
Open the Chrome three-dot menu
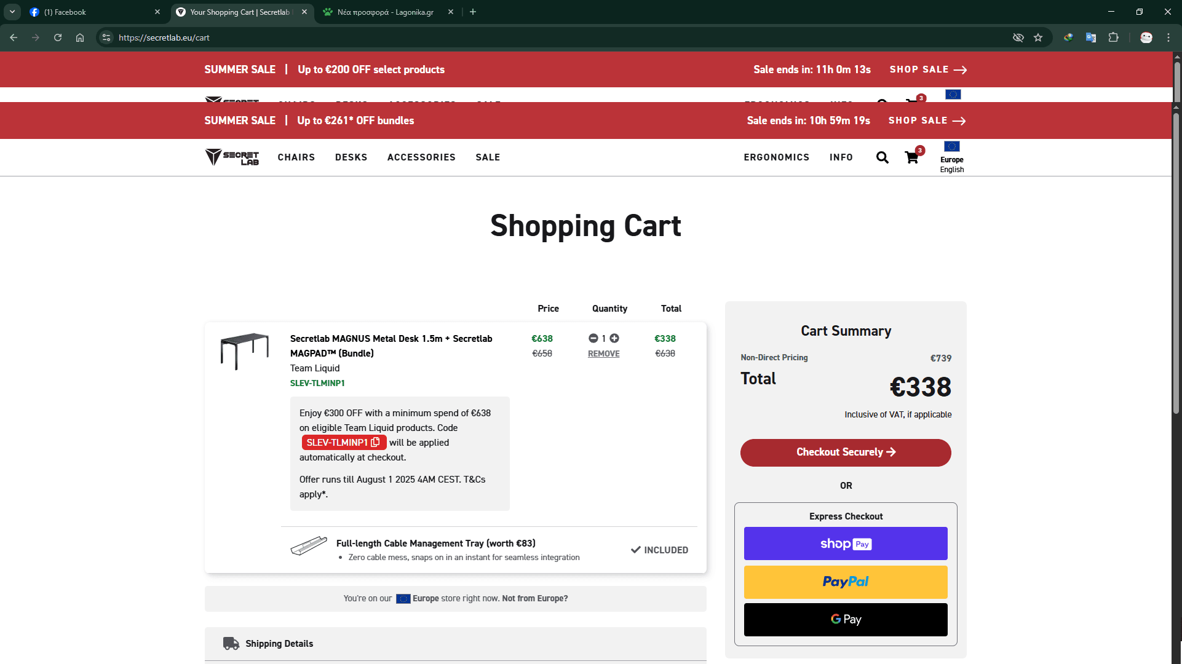coord(1168,38)
